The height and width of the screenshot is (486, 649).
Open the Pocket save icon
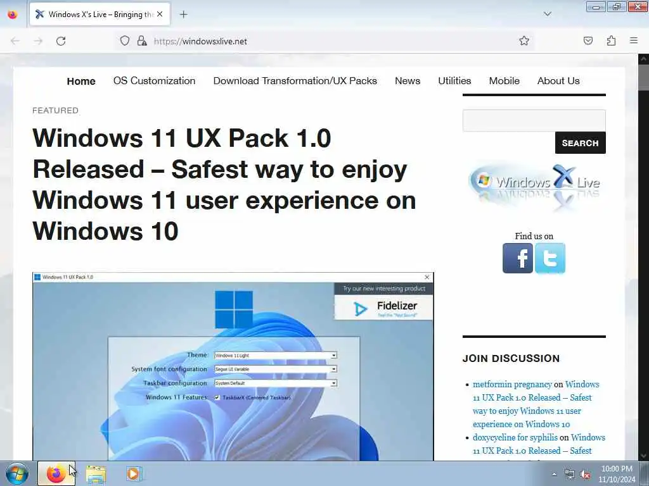[588, 40]
